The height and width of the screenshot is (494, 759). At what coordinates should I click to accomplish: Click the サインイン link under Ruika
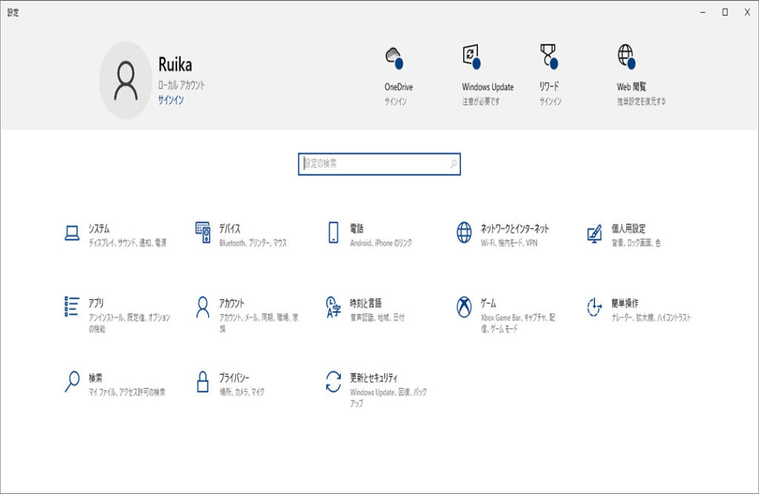(170, 100)
